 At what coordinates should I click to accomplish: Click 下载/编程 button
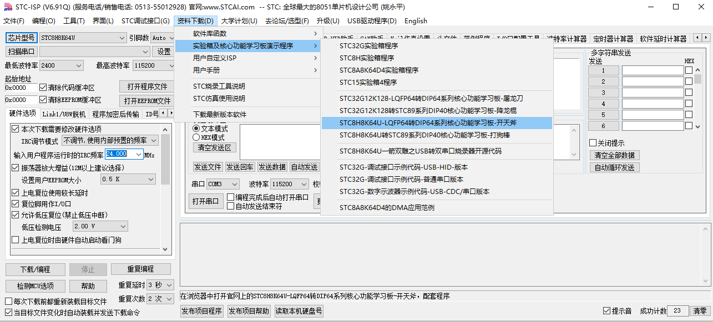(x=36, y=269)
